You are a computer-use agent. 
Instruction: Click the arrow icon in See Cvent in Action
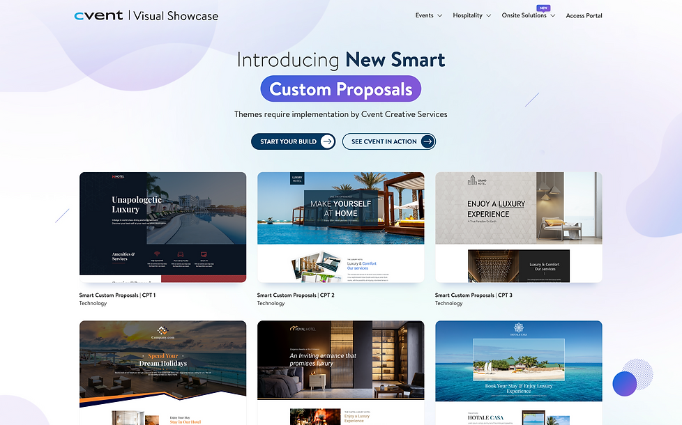[x=426, y=141]
